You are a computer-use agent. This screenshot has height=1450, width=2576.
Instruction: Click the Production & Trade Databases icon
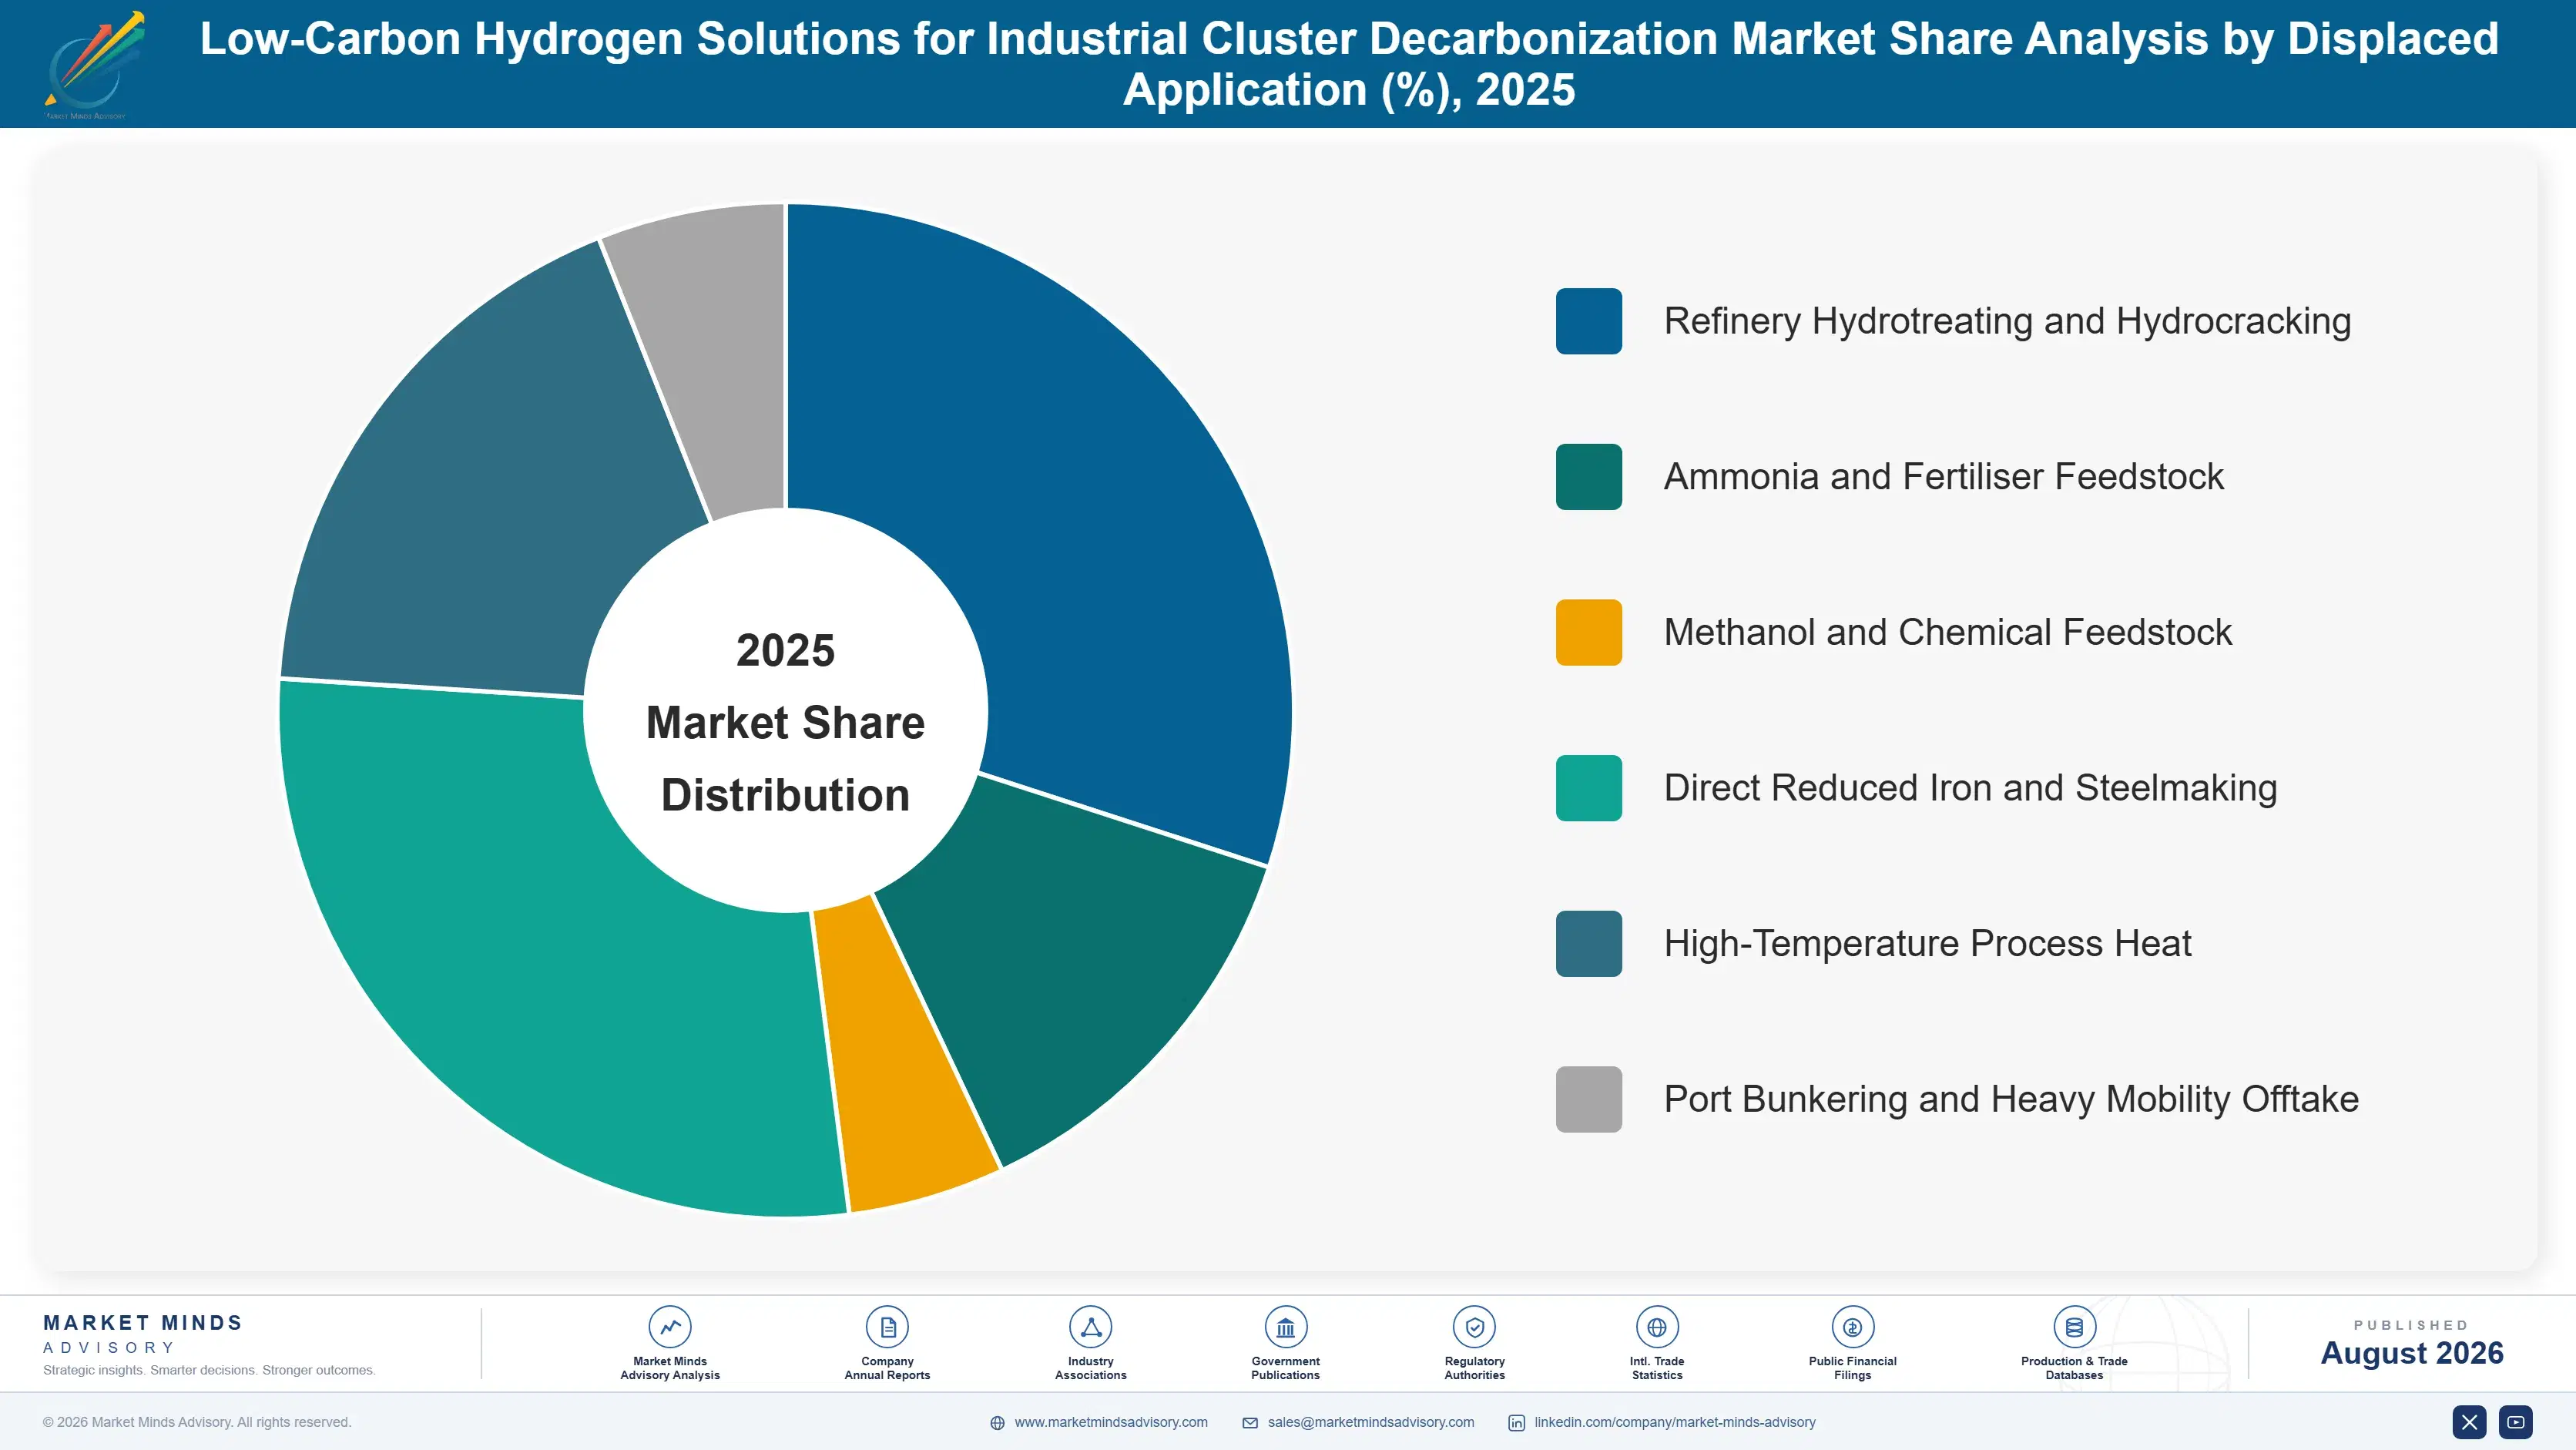pos(2074,1327)
